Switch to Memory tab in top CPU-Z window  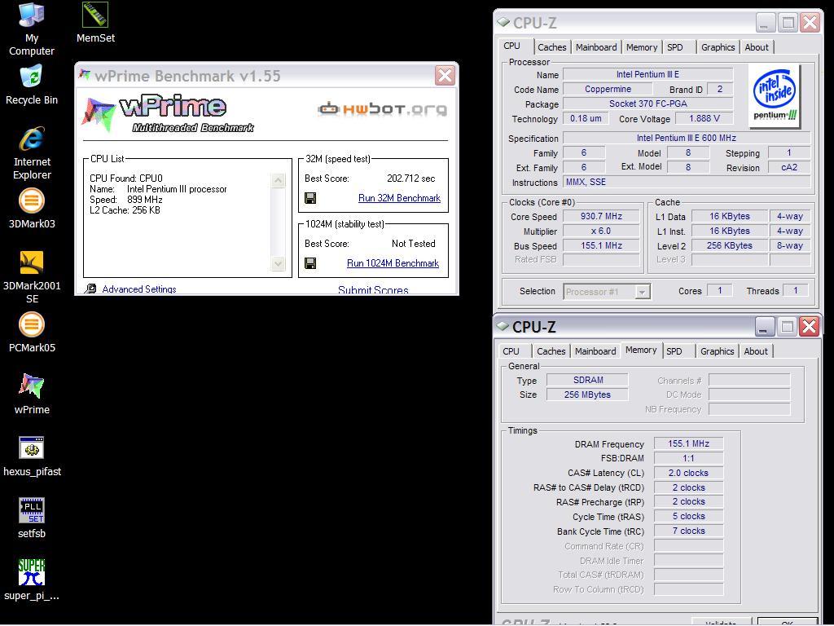click(642, 46)
